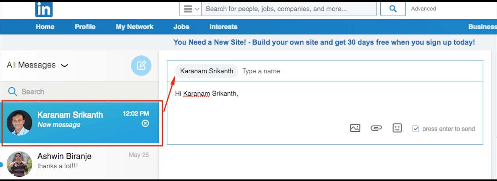Toggle the press enter to send checkbox

click(x=415, y=129)
